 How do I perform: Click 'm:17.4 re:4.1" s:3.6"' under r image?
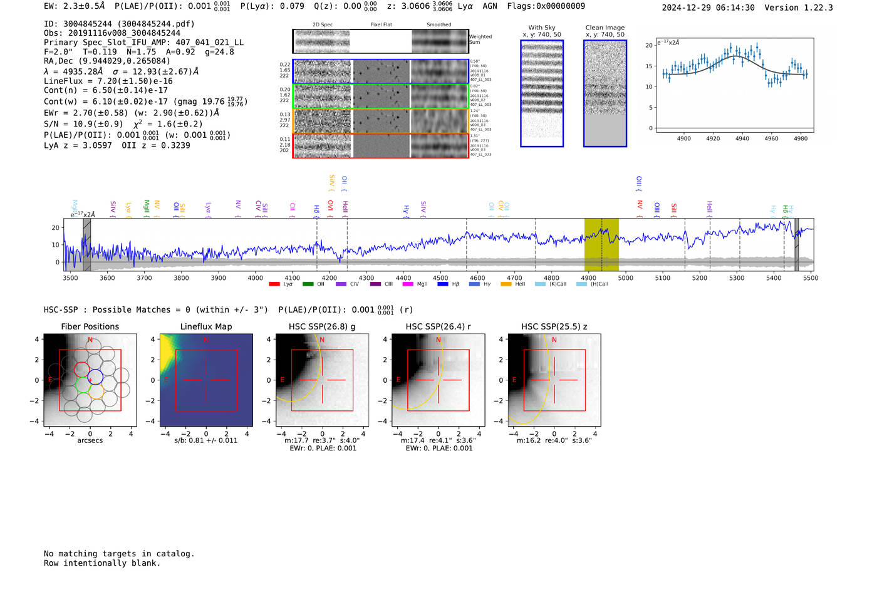pos(438,440)
